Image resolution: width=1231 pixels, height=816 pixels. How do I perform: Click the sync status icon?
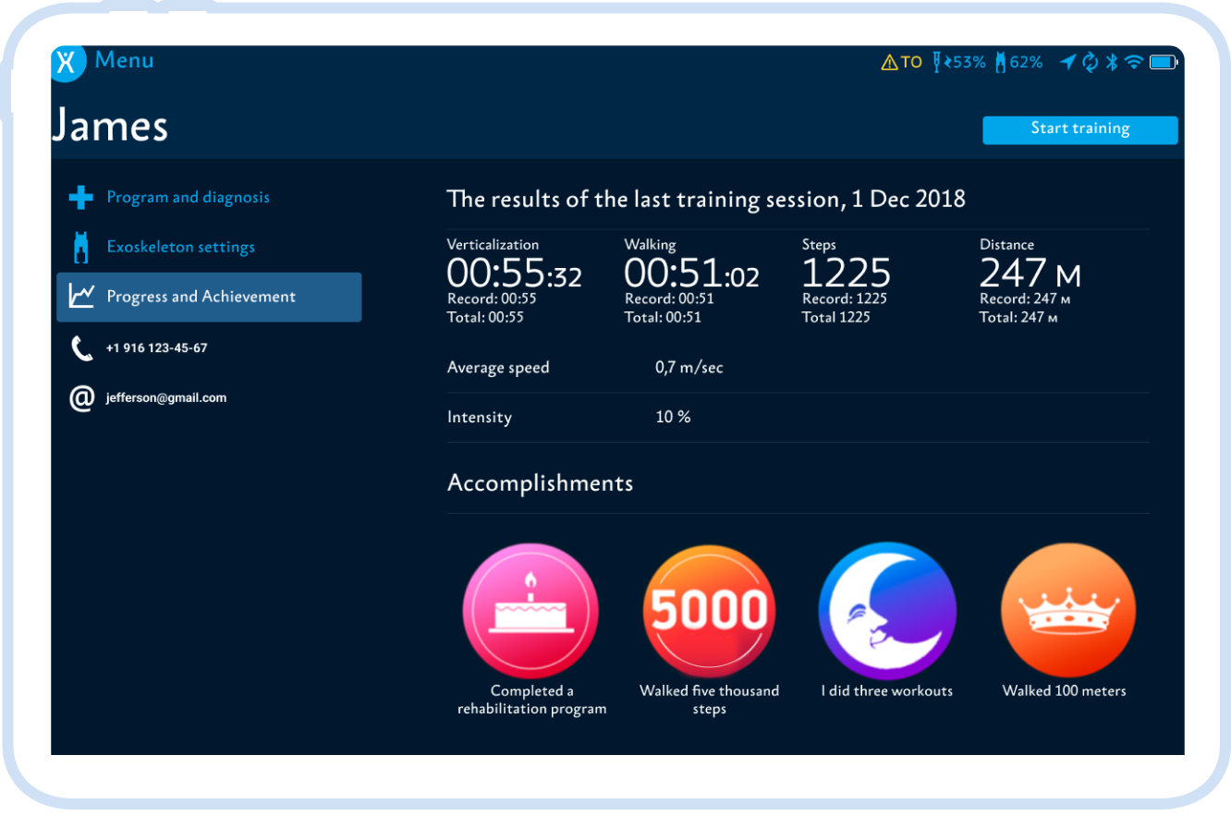1090,62
